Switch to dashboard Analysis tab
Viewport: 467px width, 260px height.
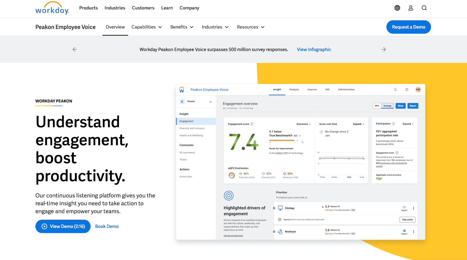(x=294, y=90)
